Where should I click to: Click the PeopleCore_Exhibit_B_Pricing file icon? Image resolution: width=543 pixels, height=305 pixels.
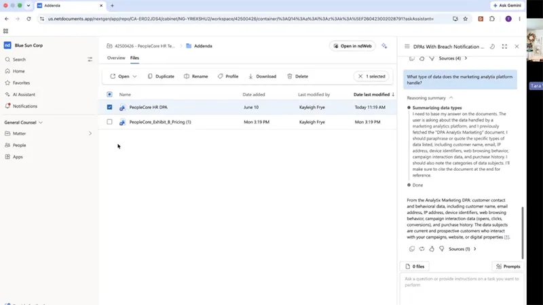click(122, 122)
